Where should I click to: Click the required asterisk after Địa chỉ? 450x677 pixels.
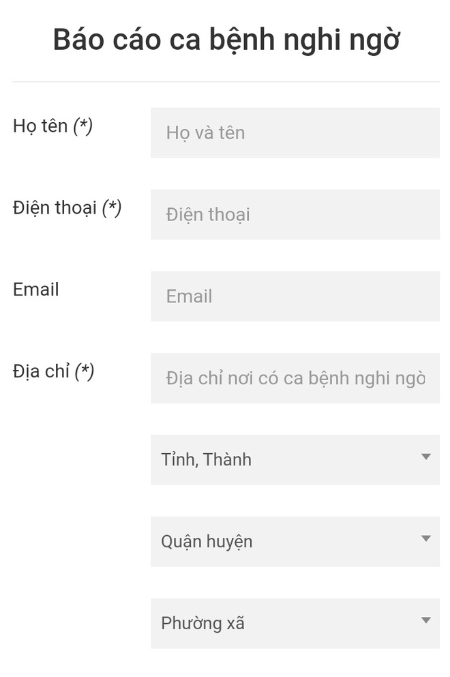click(84, 372)
